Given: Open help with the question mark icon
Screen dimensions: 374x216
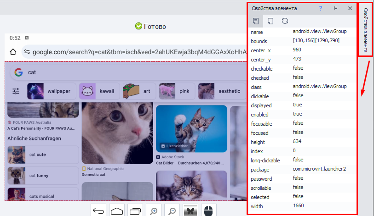Looking at the screenshot, I should (x=321, y=8).
